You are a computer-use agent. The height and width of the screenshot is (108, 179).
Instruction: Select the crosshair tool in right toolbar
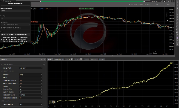coord(177,8)
